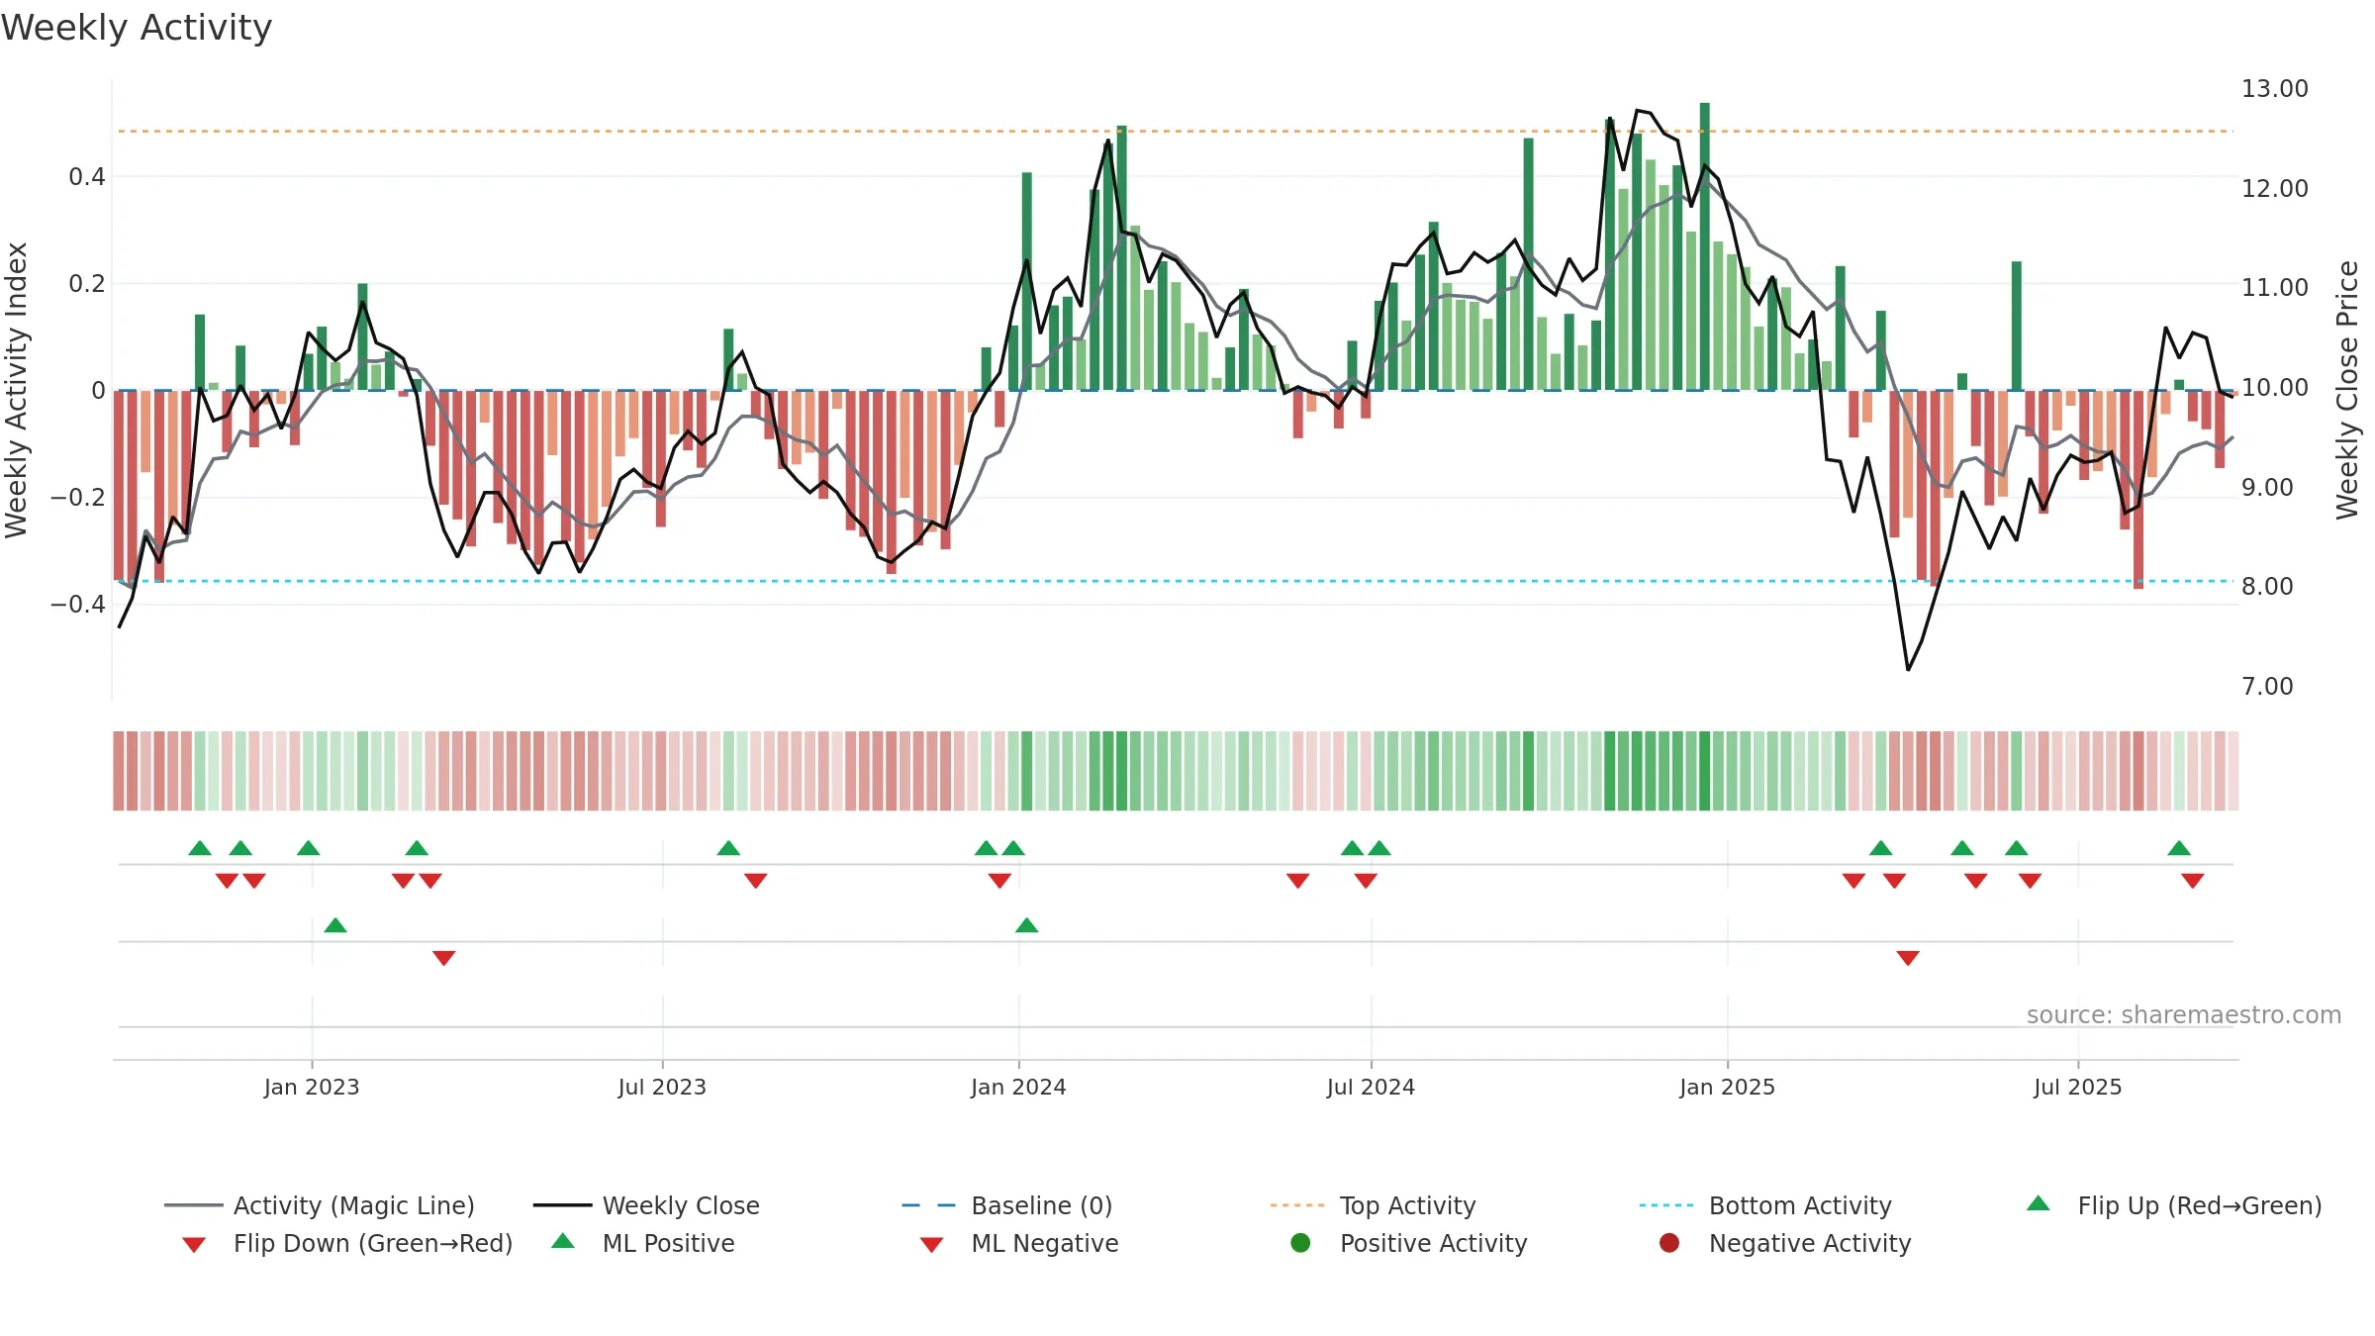The image size is (2375, 1336).
Task: Toggle the ML Negative legend entry
Action: (x=1019, y=1243)
